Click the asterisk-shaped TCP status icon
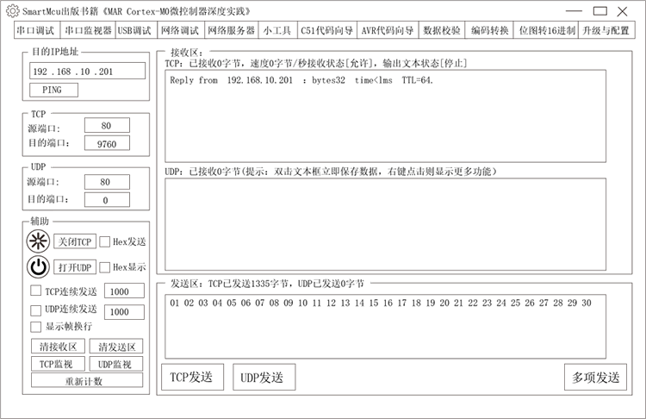 tap(39, 241)
